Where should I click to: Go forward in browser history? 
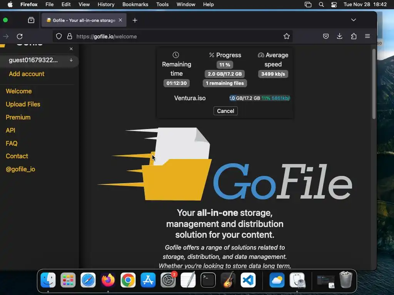coord(6,36)
